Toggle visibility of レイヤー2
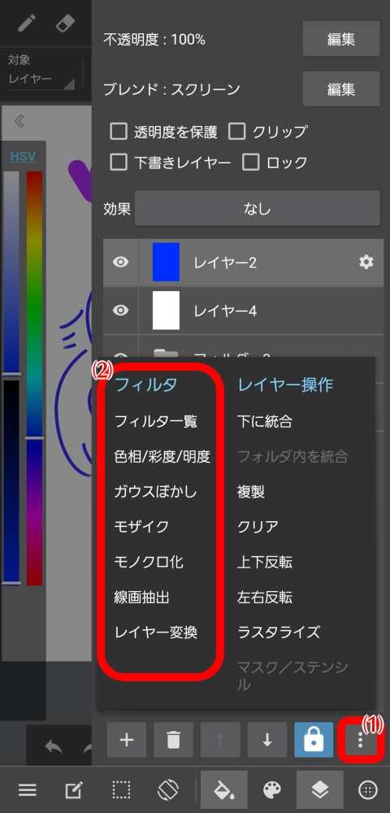The height and width of the screenshot is (813, 390). click(x=121, y=263)
